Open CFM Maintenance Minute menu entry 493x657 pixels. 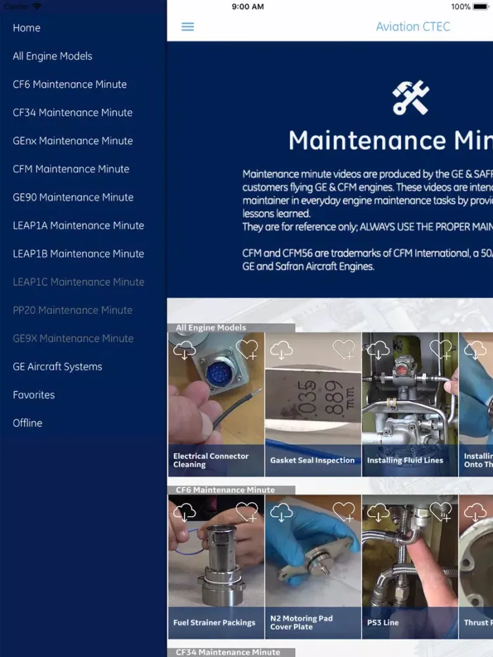71,169
